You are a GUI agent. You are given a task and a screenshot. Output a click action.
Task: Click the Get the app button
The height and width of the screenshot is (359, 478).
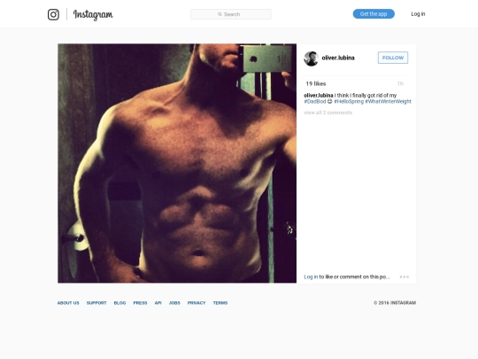374,14
